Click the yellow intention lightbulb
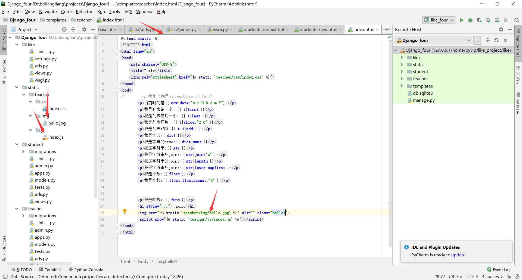This screenshot has height=280, width=522. pyautogui.click(x=125, y=211)
